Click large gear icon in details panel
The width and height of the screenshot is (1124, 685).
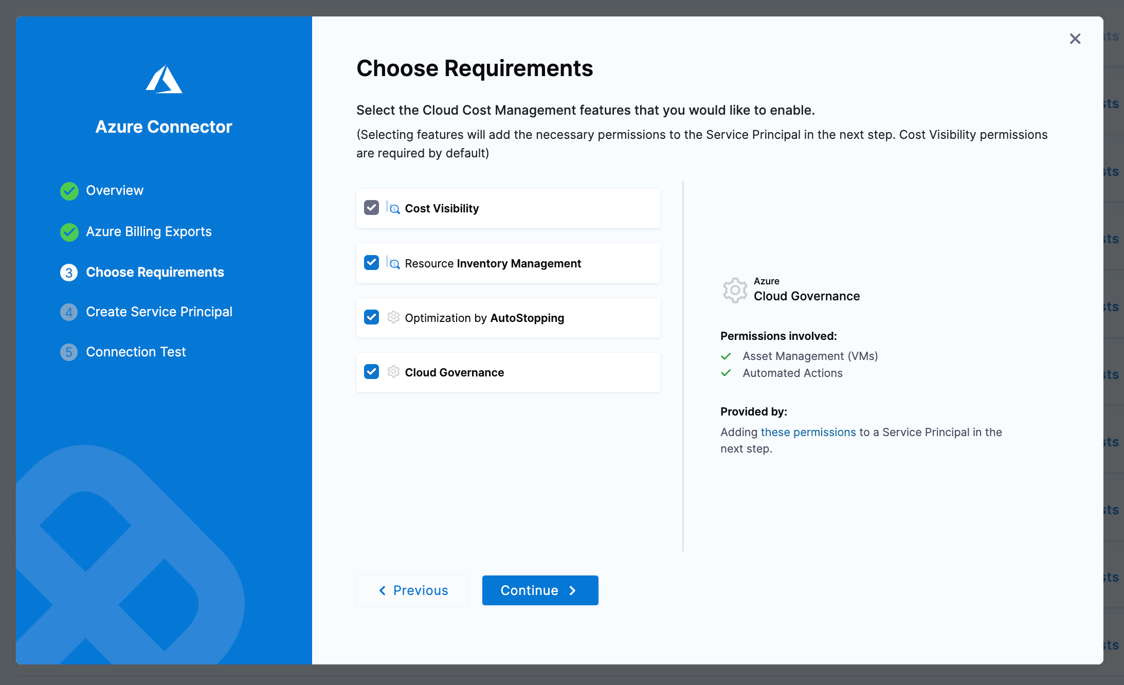pos(735,291)
